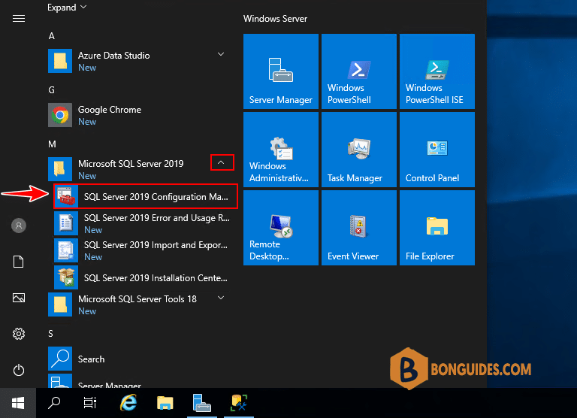This screenshot has height=418, width=577.
Task: Open the Azure Data Studio folder icon
Action: (60, 61)
